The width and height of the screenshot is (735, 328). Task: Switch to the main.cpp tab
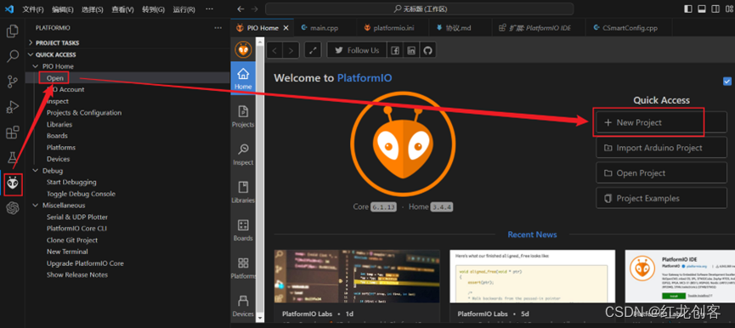(325, 28)
